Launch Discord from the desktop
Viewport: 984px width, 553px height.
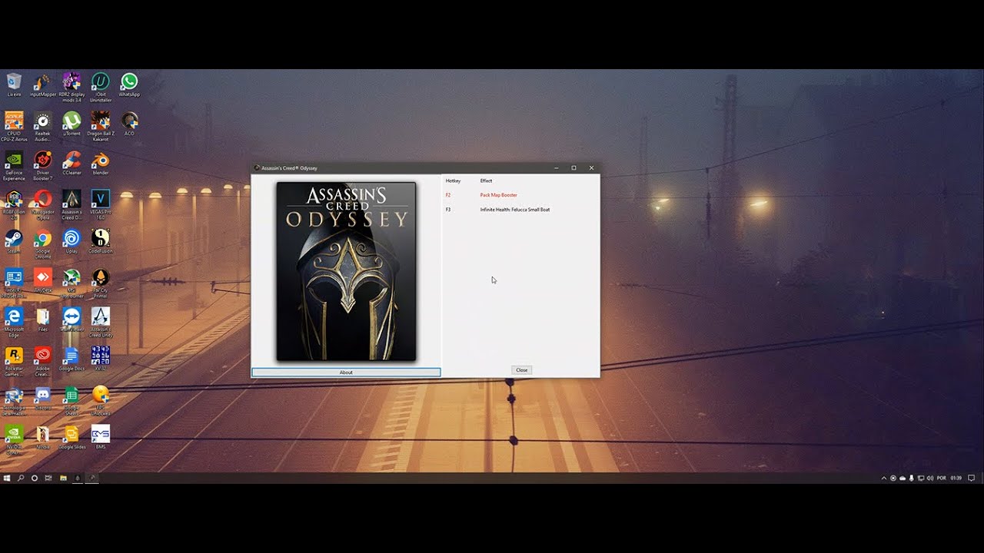pyautogui.click(x=42, y=398)
